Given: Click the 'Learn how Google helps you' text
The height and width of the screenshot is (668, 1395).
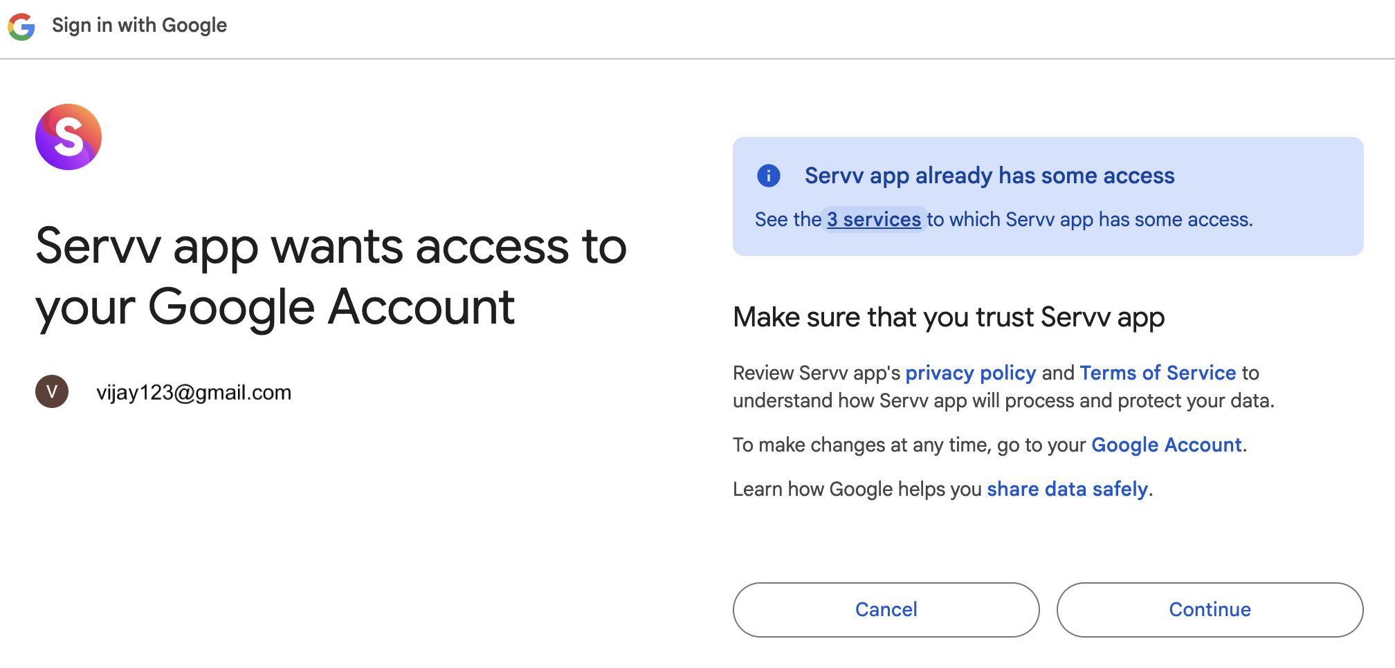Looking at the screenshot, I should click(x=857, y=489).
